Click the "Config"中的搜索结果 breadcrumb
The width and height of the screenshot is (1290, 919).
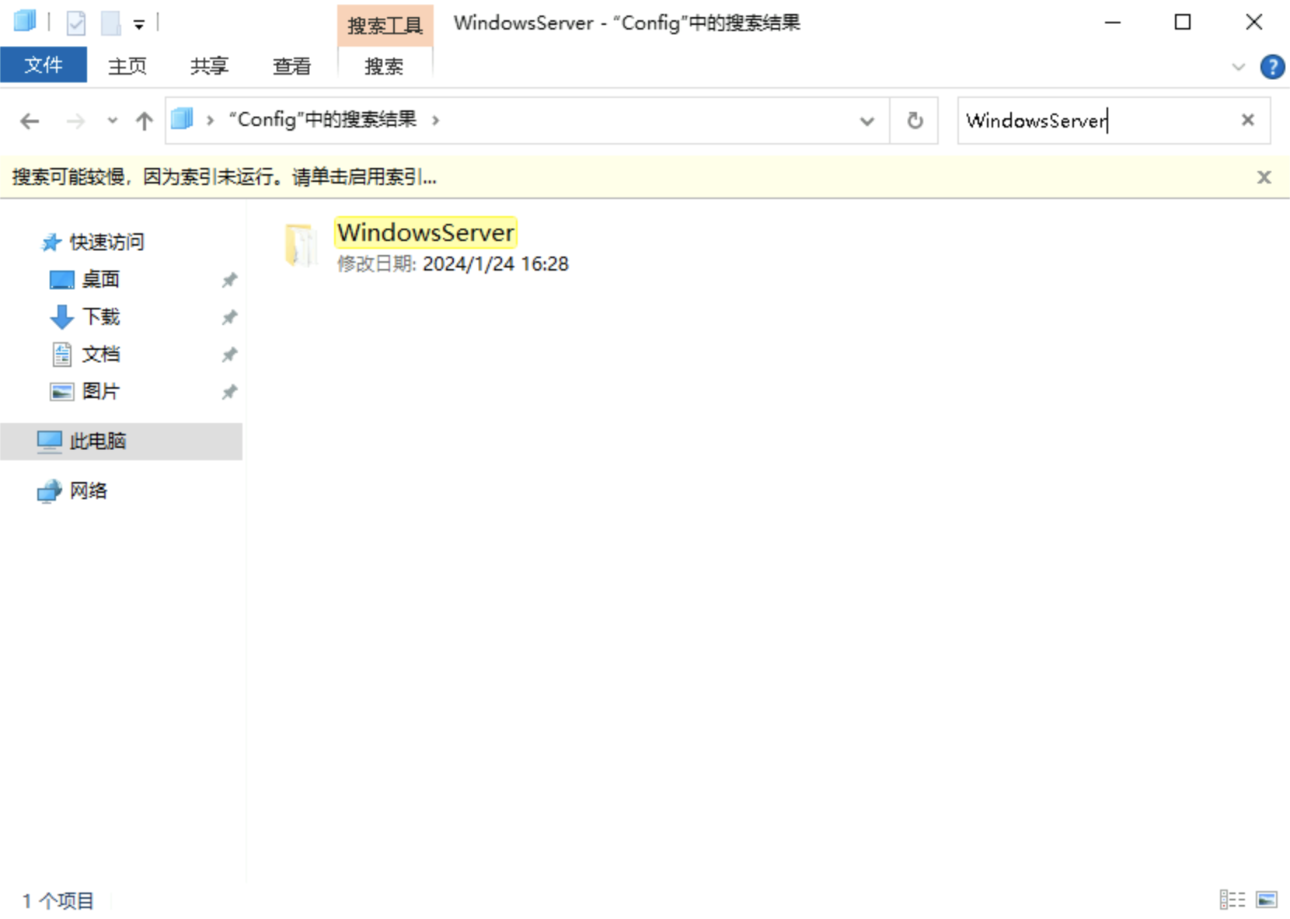tap(322, 119)
